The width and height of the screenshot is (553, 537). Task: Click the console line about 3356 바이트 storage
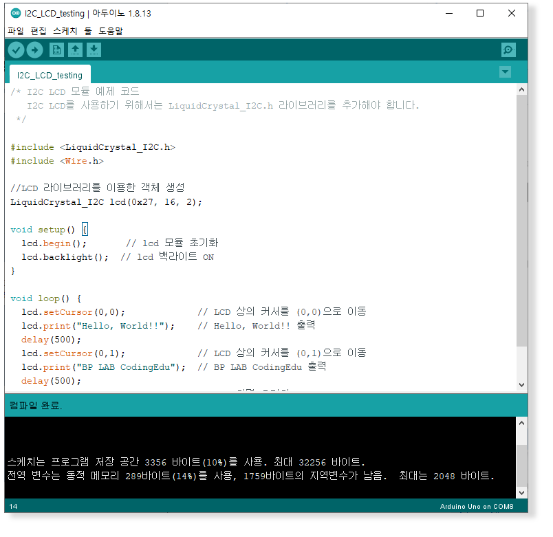tap(186, 462)
